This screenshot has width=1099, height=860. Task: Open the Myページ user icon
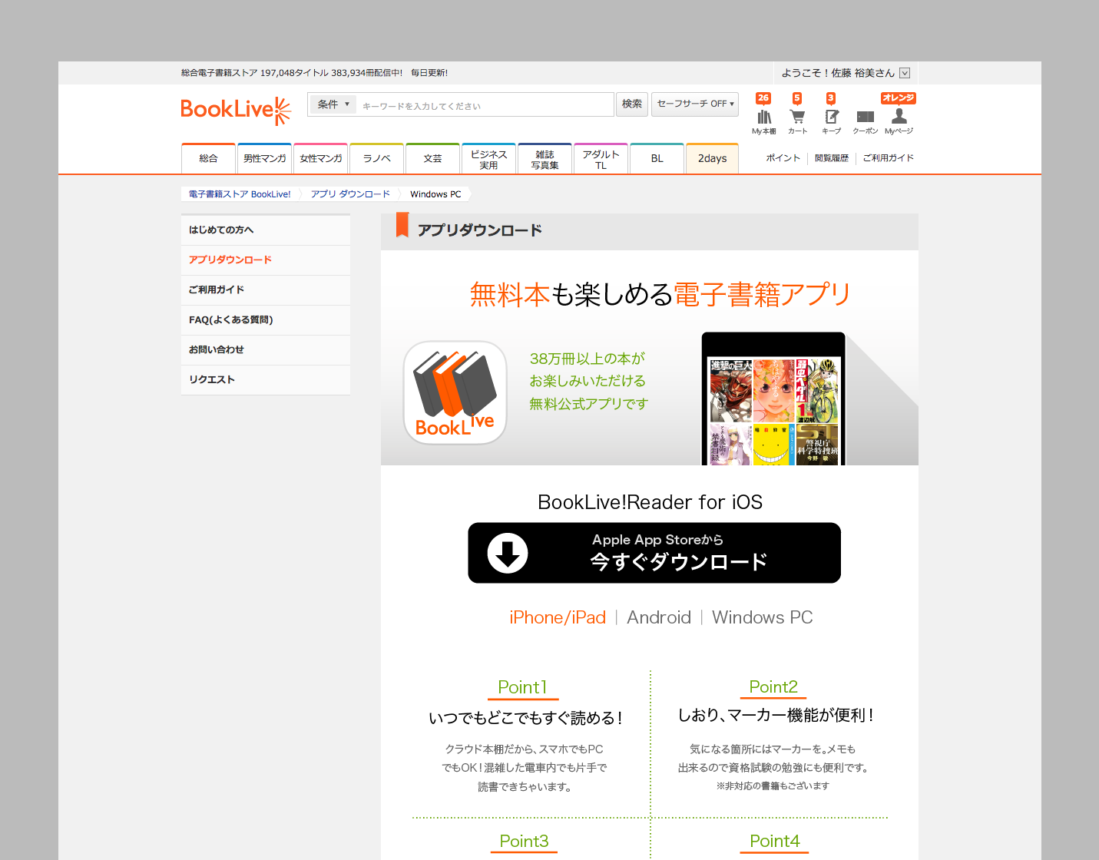[899, 117]
